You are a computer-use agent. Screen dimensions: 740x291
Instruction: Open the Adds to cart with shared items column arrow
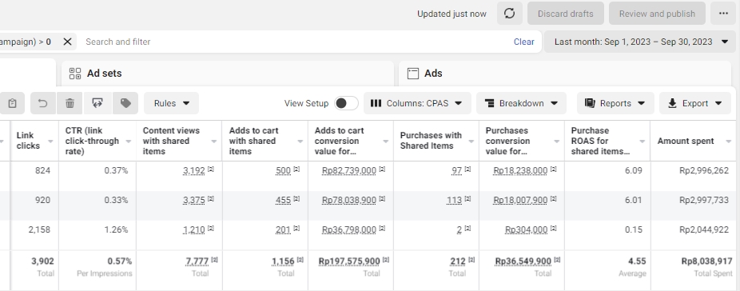point(300,142)
